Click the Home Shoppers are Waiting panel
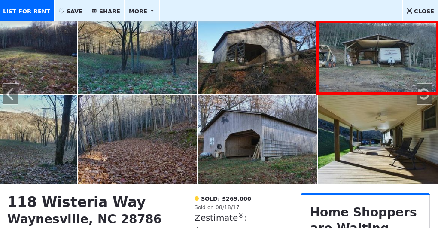The width and height of the screenshot is (438, 228). (365, 211)
